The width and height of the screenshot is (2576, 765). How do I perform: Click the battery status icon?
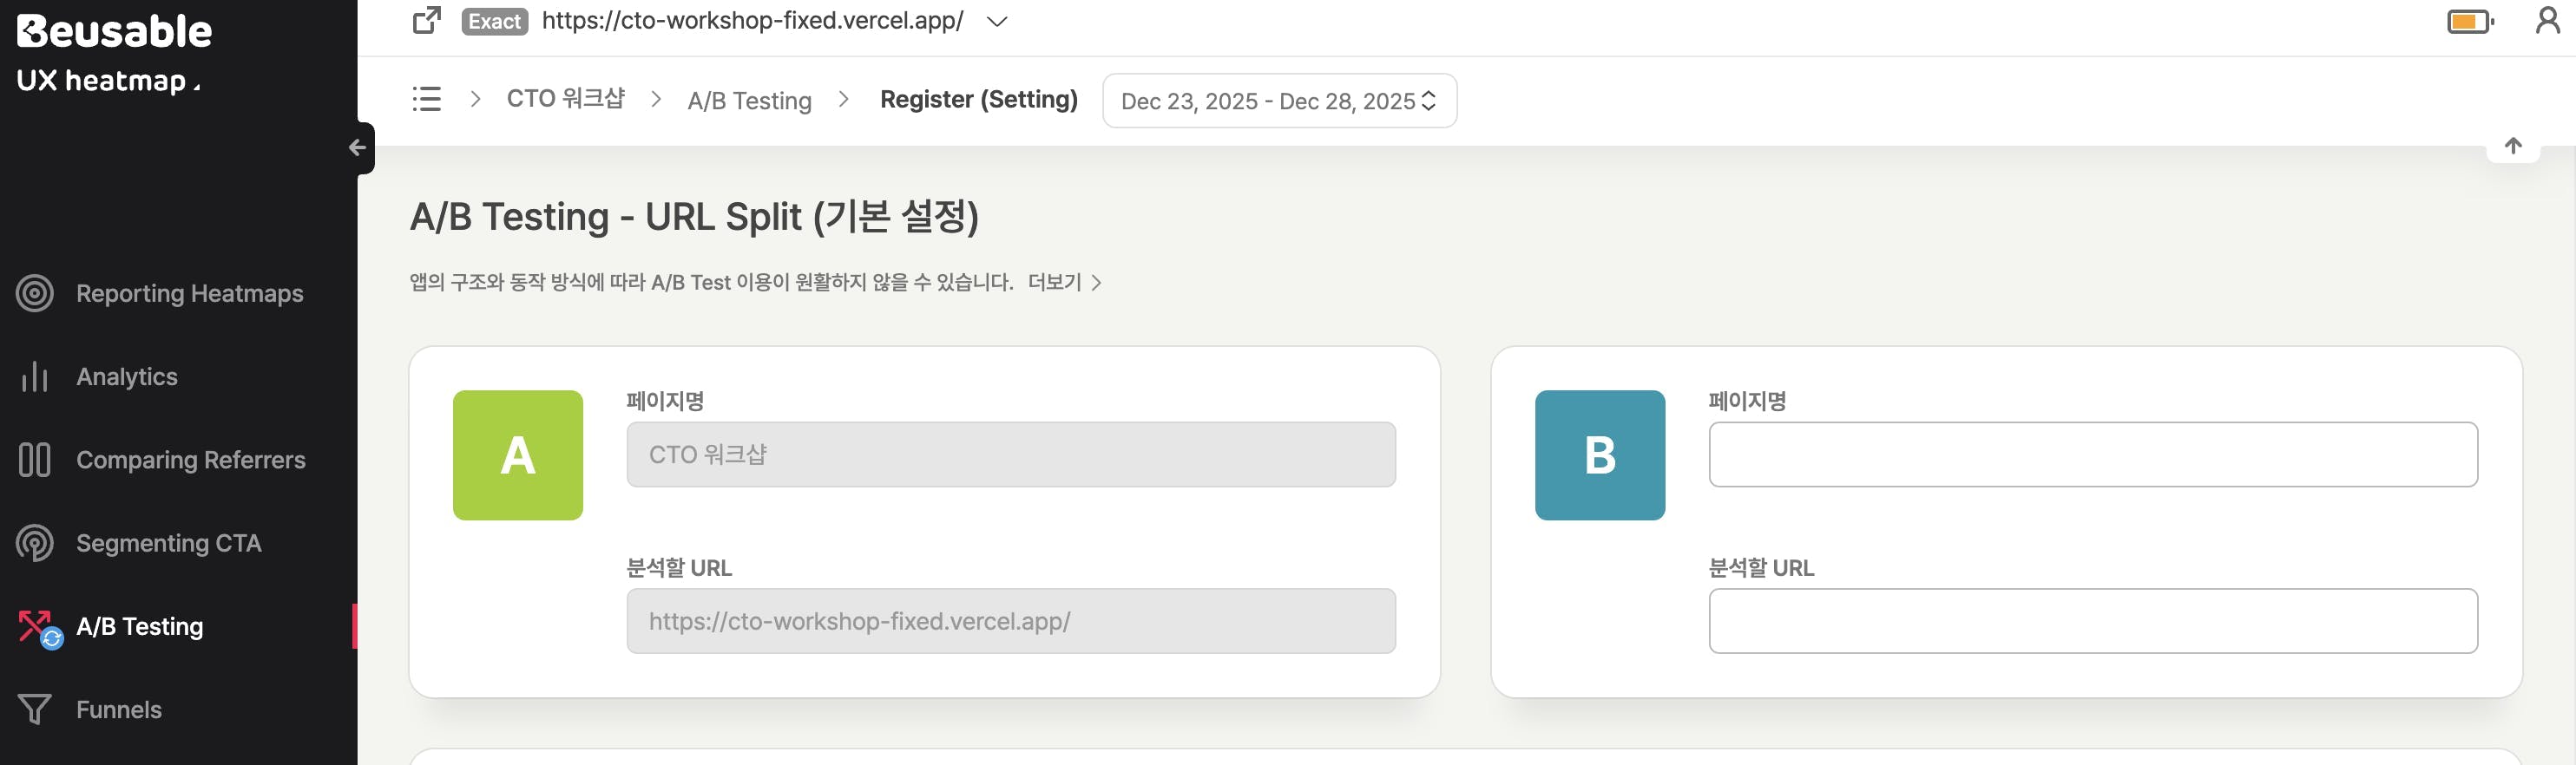(2469, 21)
